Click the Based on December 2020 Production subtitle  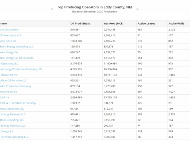95,12
